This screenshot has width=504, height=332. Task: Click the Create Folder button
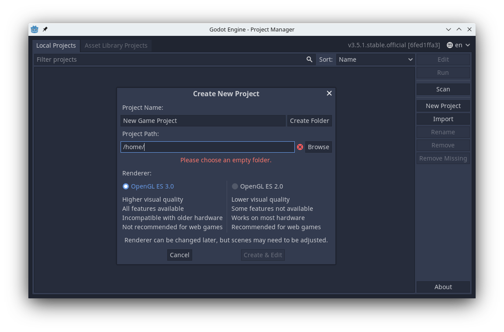(310, 120)
